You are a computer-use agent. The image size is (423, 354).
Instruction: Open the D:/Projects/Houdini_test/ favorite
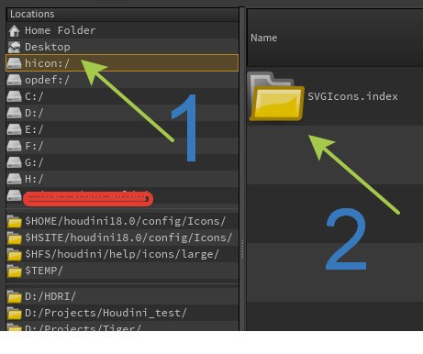click(122, 313)
